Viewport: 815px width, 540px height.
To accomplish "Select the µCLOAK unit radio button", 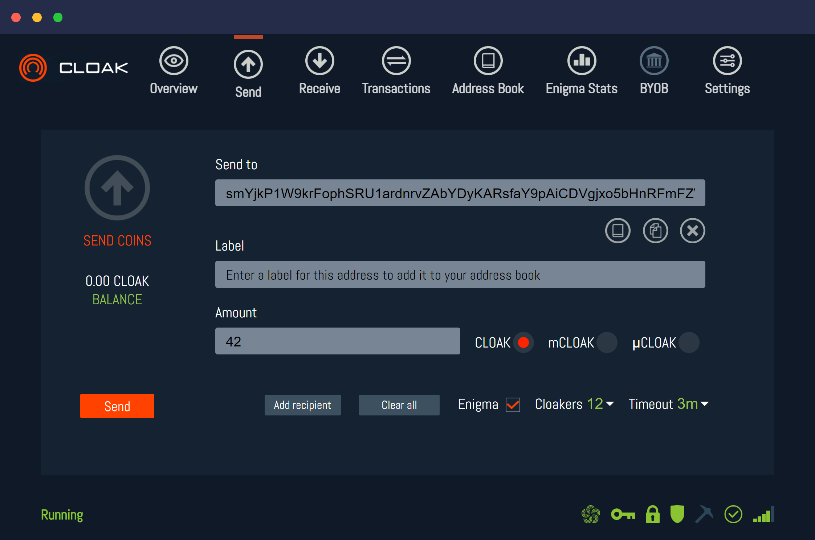I will point(689,342).
